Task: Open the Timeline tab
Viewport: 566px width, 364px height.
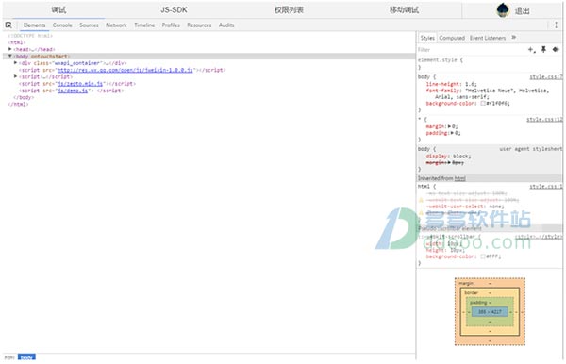Action: point(144,25)
